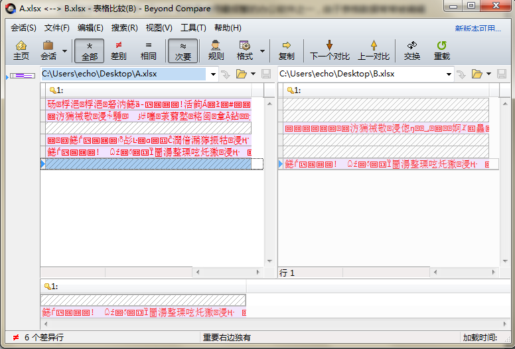Open the 视图(V) menu
515x349 pixels.
coord(159,28)
